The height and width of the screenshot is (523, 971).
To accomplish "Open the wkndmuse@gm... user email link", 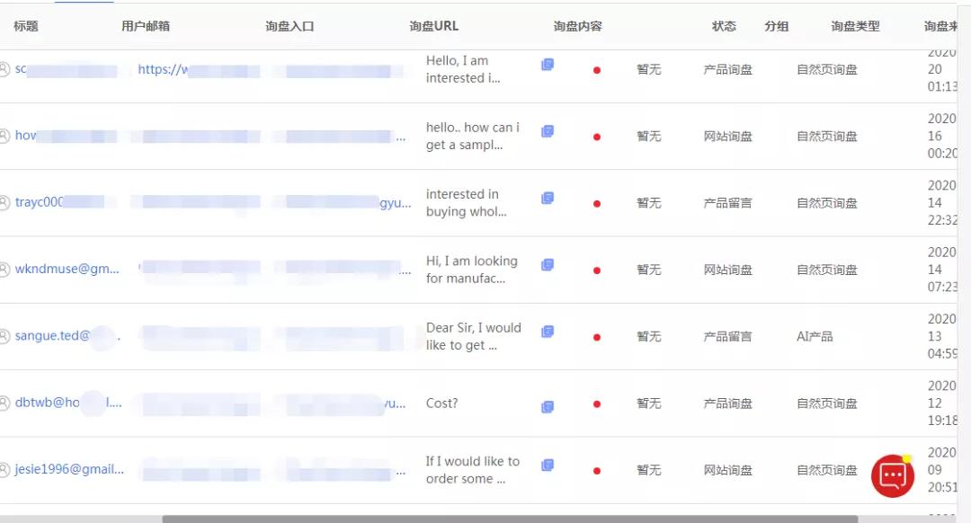I will coord(67,270).
